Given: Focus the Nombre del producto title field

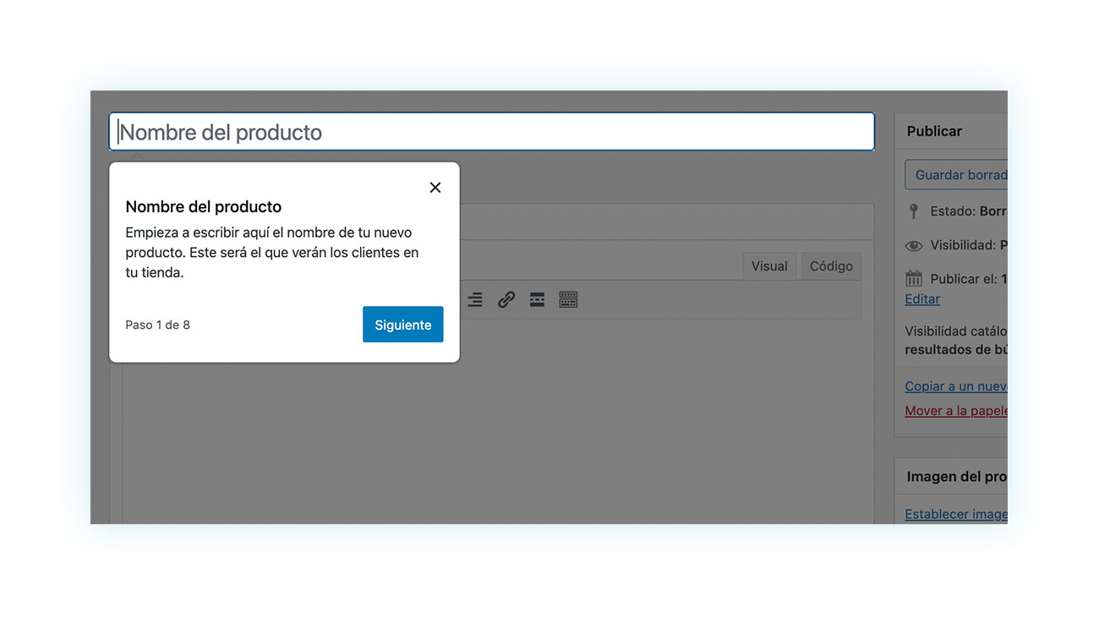Looking at the screenshot, I should pos(491,132).
